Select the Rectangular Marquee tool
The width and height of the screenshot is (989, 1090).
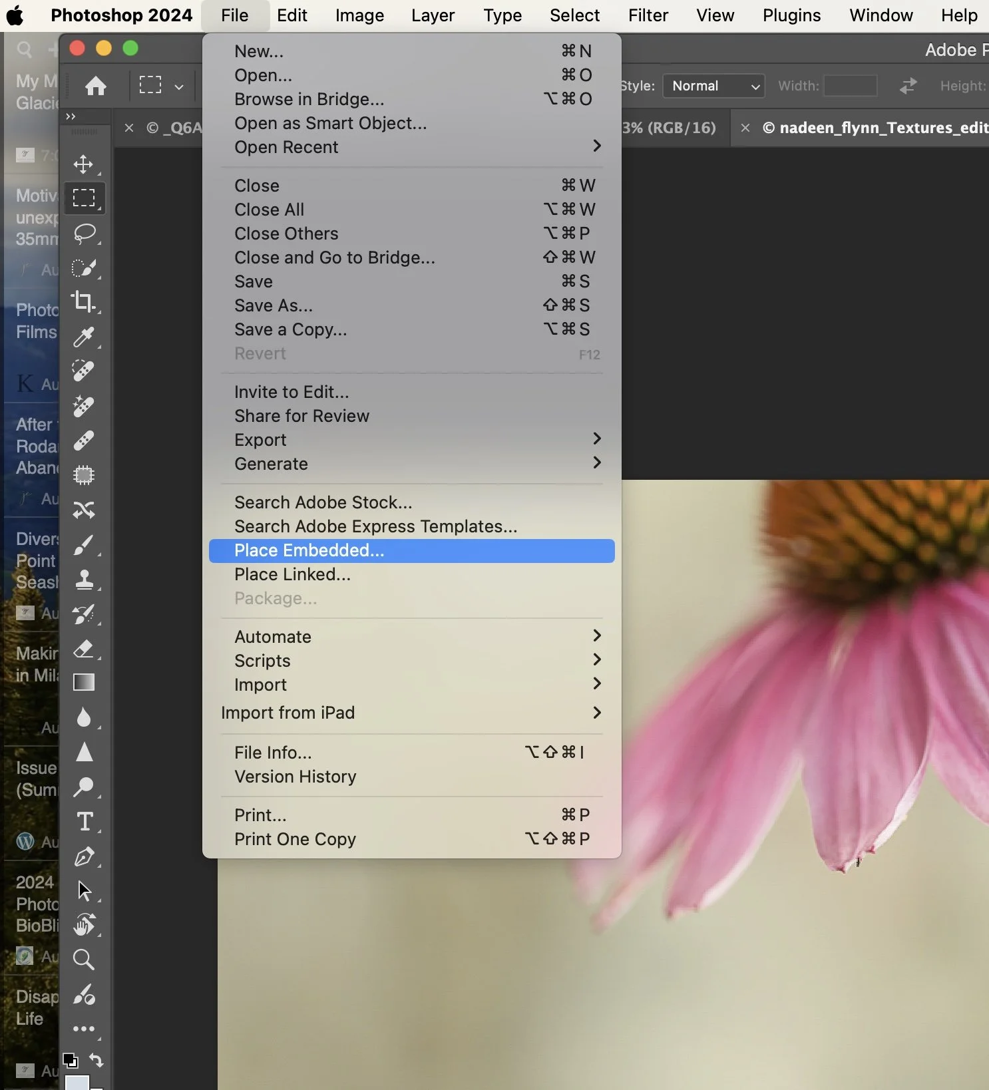(x=84, y=198)
